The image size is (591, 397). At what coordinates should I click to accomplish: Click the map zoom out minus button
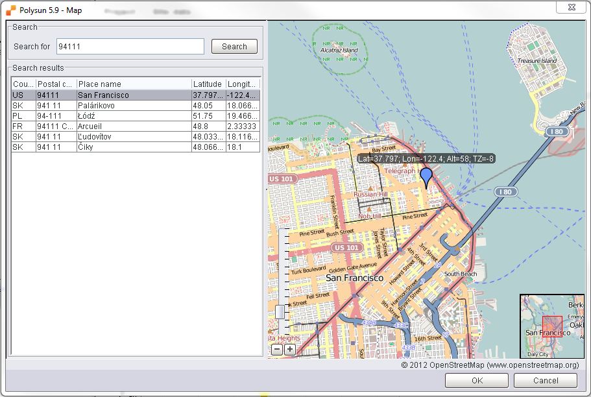coord(277,349)
